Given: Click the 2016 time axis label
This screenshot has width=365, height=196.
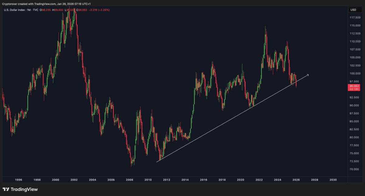Looking at the screenshot, I should [203, 180].
